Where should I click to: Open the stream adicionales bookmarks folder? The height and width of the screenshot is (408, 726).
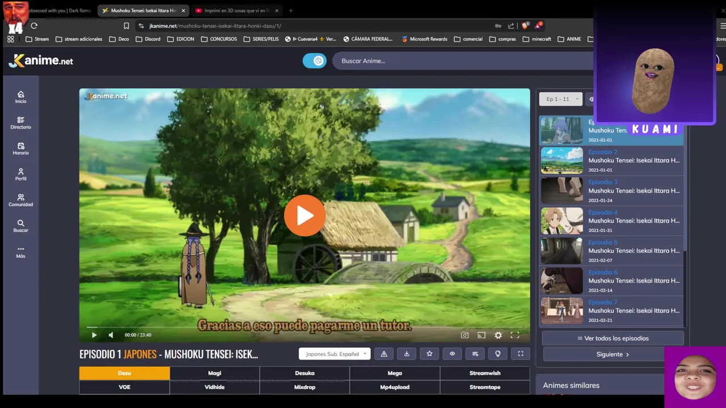pos(79,39)
